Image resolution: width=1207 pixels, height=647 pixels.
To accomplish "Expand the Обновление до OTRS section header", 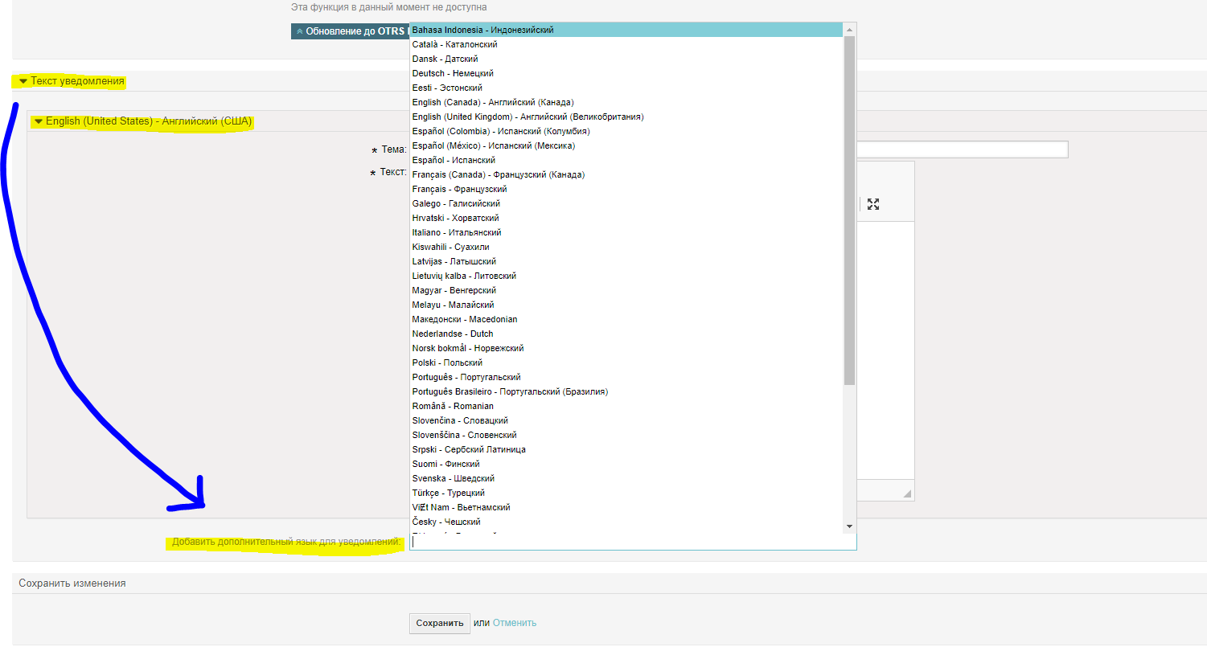I will point(351,31).
